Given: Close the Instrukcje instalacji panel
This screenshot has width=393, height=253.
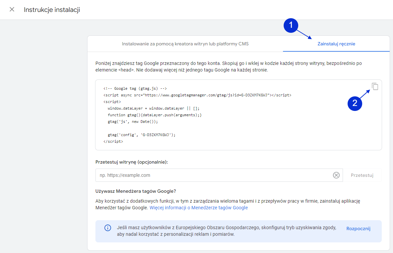Looking at the screenshot, I should coord(12,10).
